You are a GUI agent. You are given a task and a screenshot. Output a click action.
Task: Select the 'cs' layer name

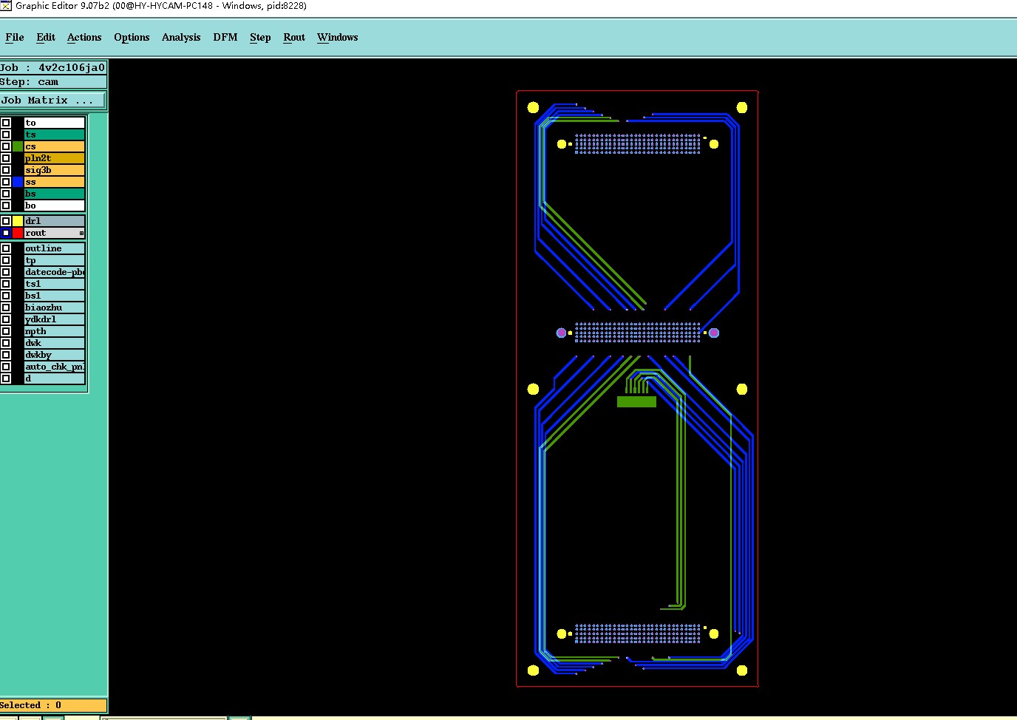[x=55, y=146]
